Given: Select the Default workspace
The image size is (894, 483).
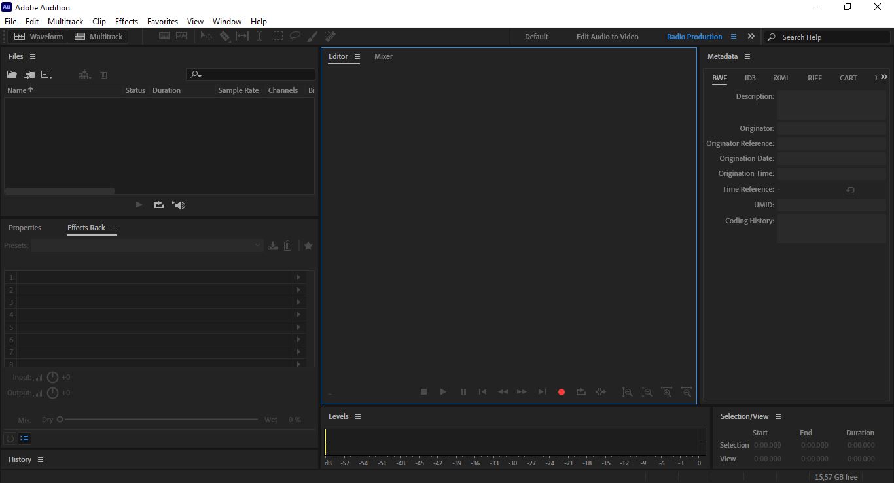Looking at the screenshot, I should [537, 37].
